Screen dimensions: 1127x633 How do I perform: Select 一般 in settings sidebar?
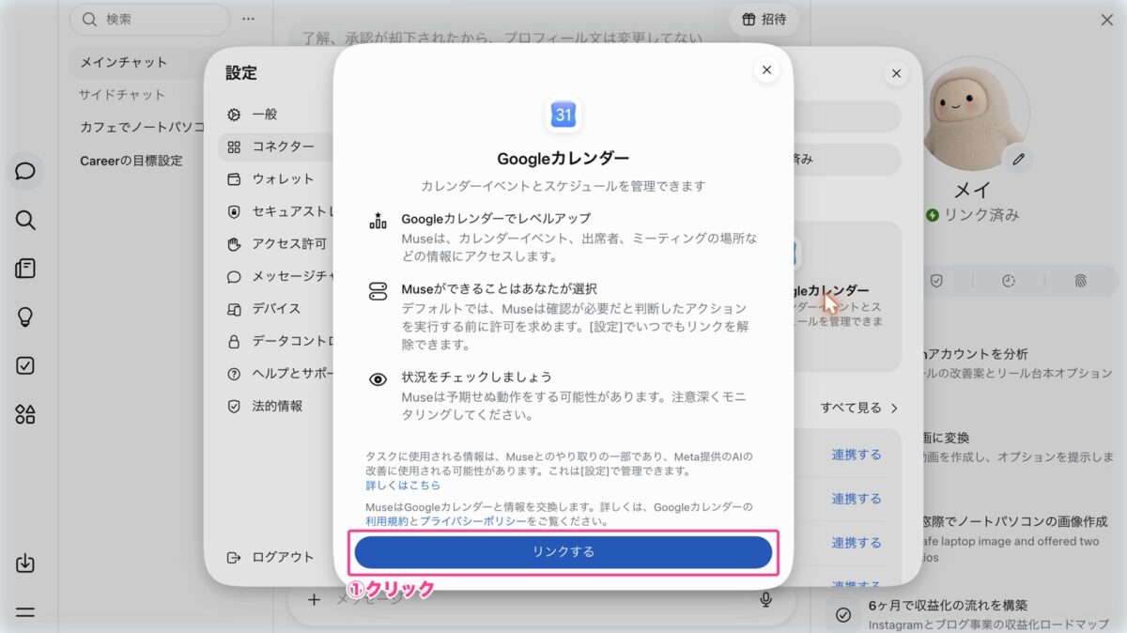click(x=265, y=114)
